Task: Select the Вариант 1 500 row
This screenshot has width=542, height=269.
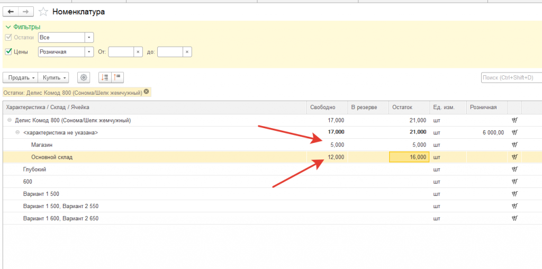Action: [x=273, y=194]
